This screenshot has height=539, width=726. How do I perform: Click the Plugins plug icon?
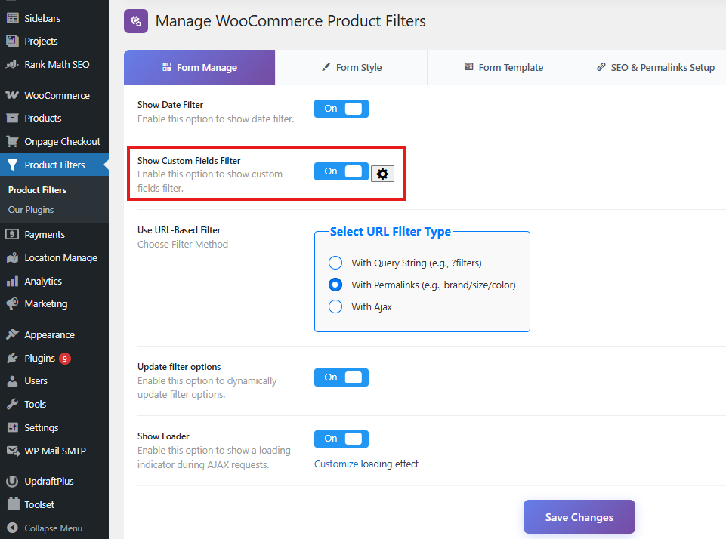click(x=13, y=358)
